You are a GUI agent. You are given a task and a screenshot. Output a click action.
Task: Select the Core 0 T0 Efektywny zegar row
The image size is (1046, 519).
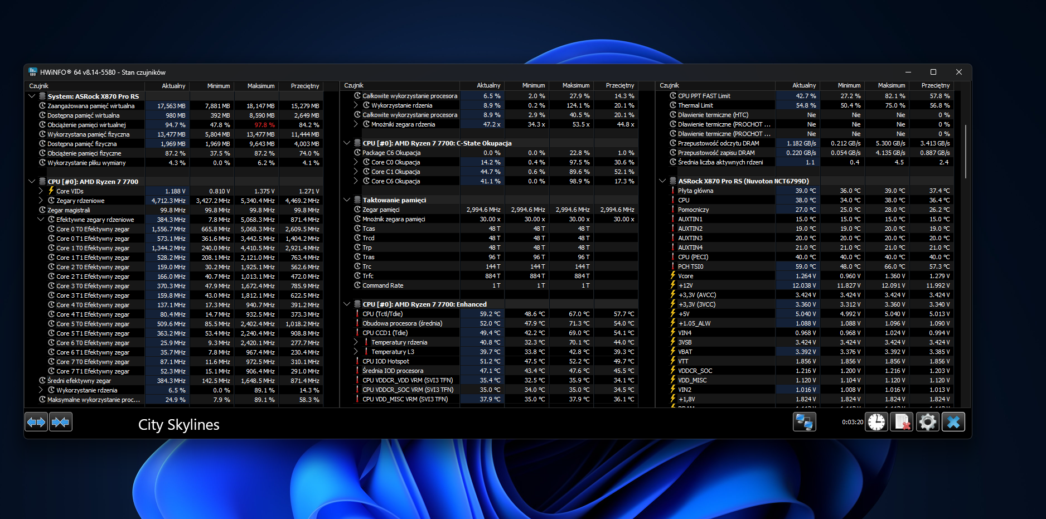pos(175,229)
